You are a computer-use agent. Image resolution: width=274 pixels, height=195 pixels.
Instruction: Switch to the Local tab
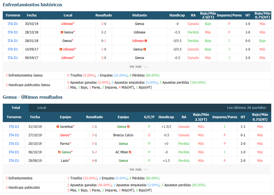[42, 108]
